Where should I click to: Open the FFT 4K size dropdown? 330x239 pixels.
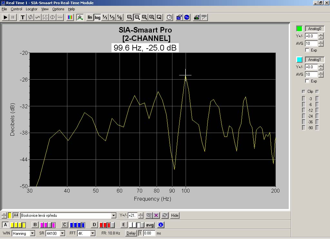[x=92, y=233]
